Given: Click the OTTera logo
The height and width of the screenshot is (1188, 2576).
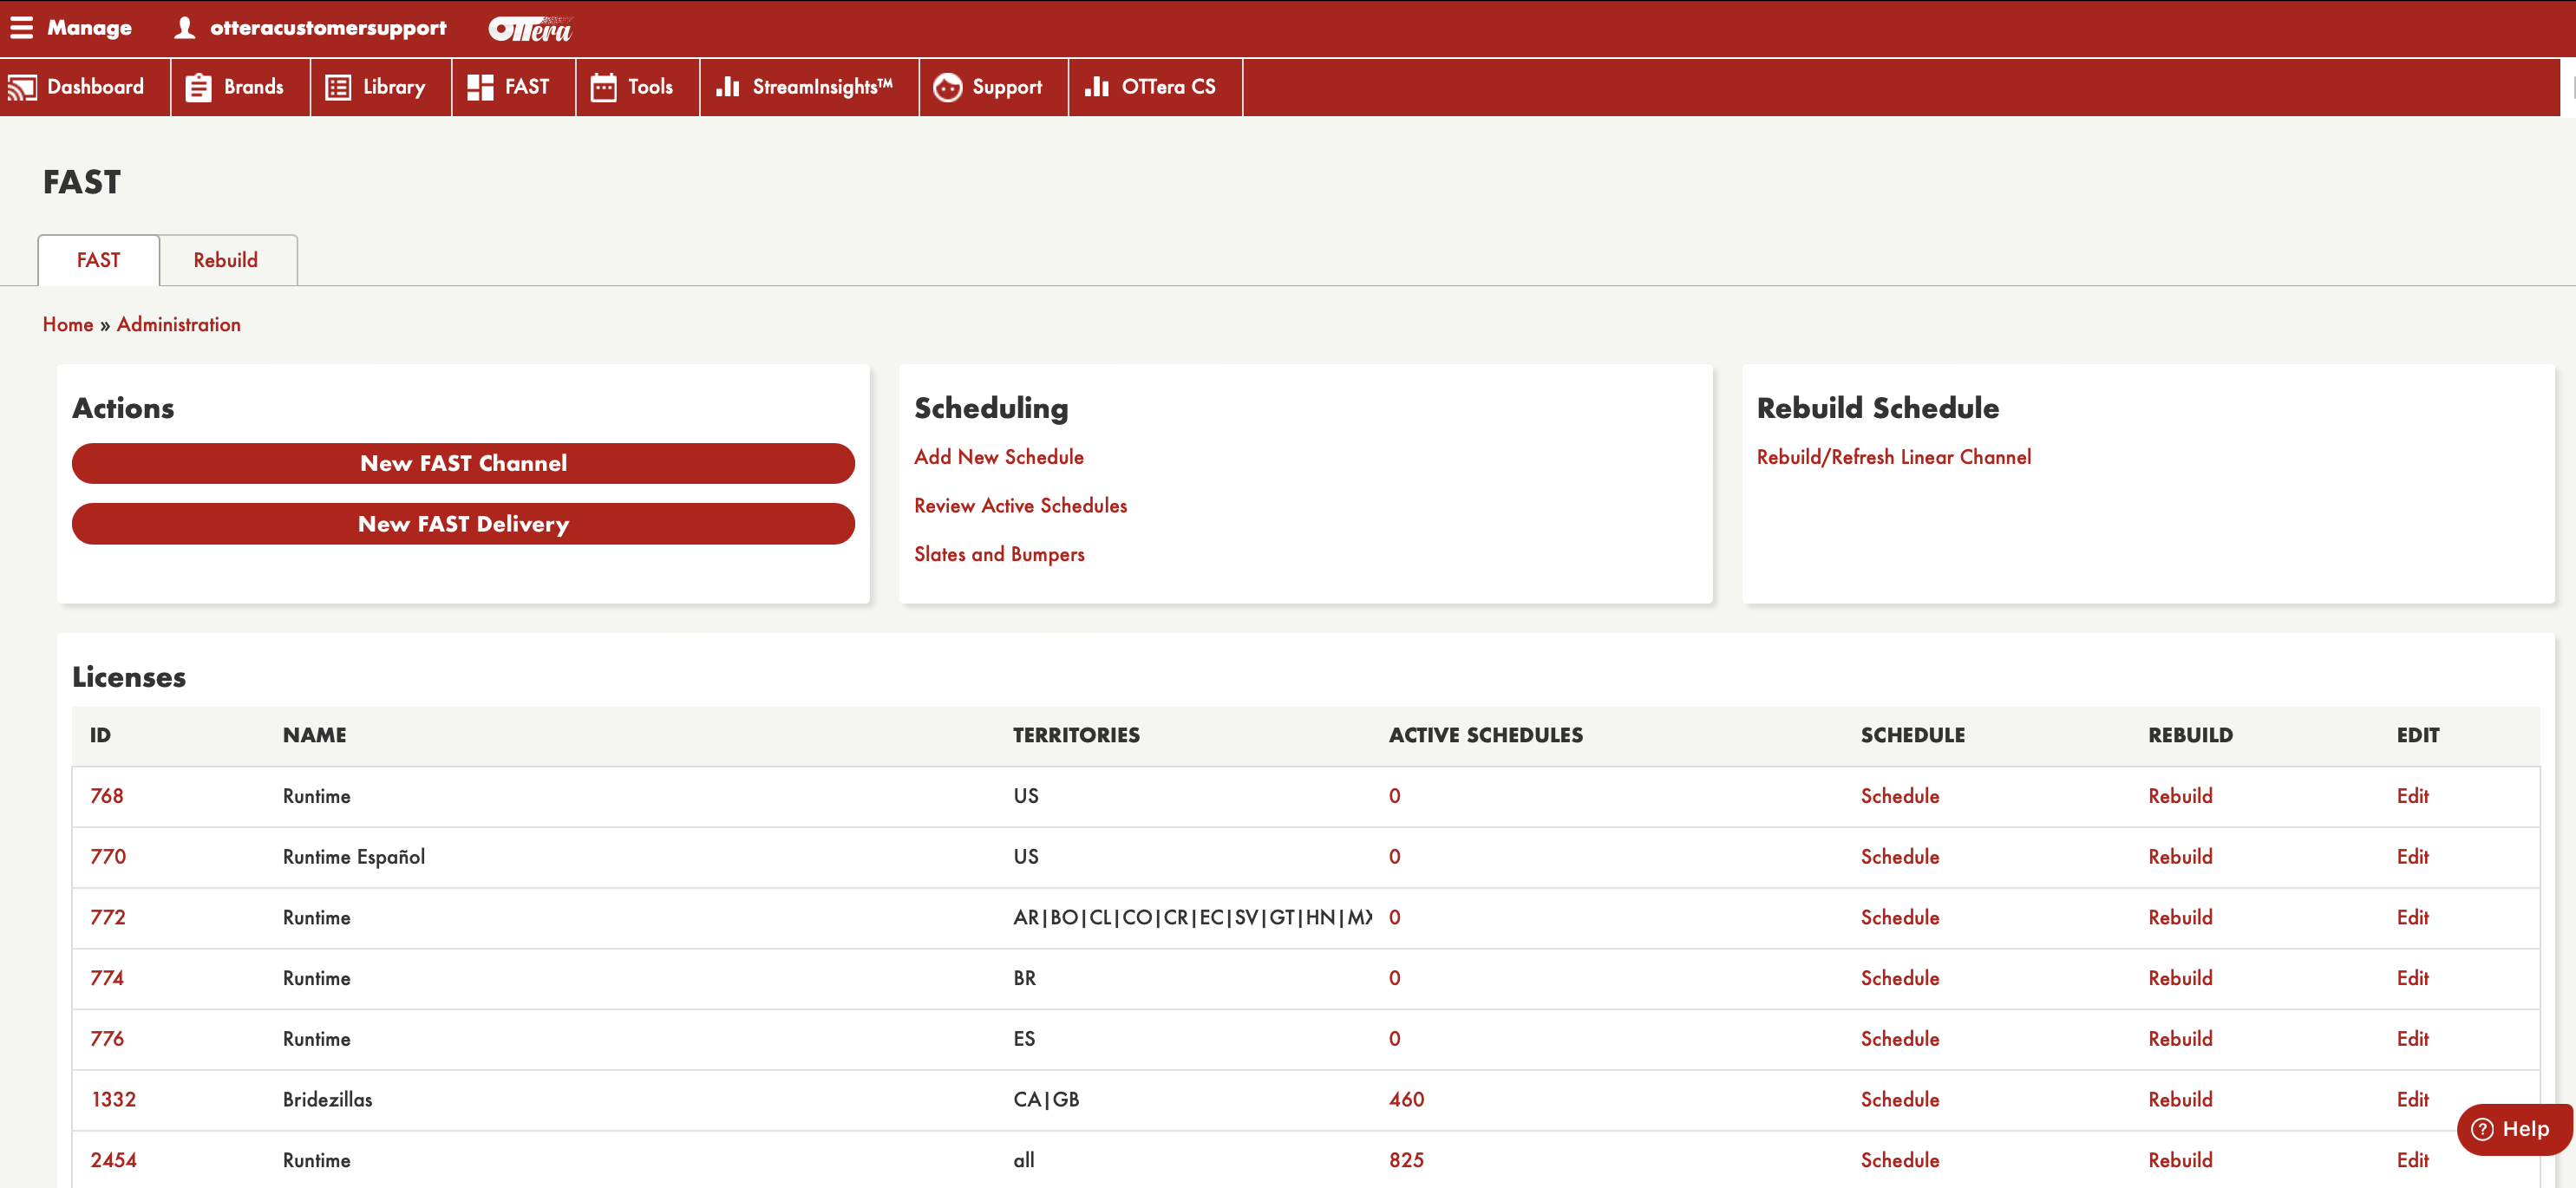Looking at the screenshot, I should 529,29.
